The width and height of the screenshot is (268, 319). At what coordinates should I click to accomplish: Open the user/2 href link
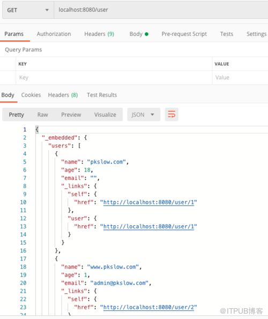coord(148,307)
